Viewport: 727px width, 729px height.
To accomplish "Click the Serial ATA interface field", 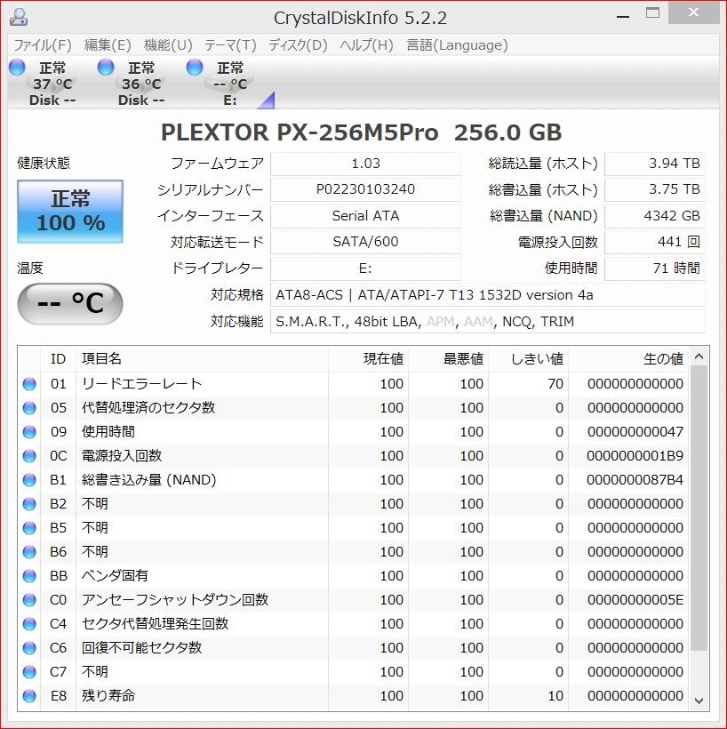I will 366,216.
